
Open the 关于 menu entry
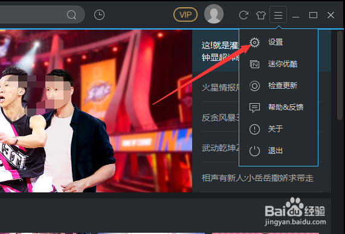click(x=276, y=128)
